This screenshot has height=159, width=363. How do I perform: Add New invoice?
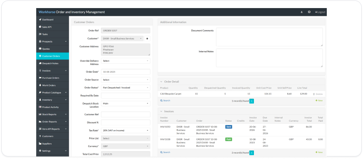pos(319,152)
